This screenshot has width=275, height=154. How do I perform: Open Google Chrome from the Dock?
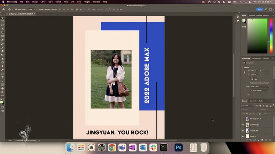pyautogui.click(x=112, y=147)
